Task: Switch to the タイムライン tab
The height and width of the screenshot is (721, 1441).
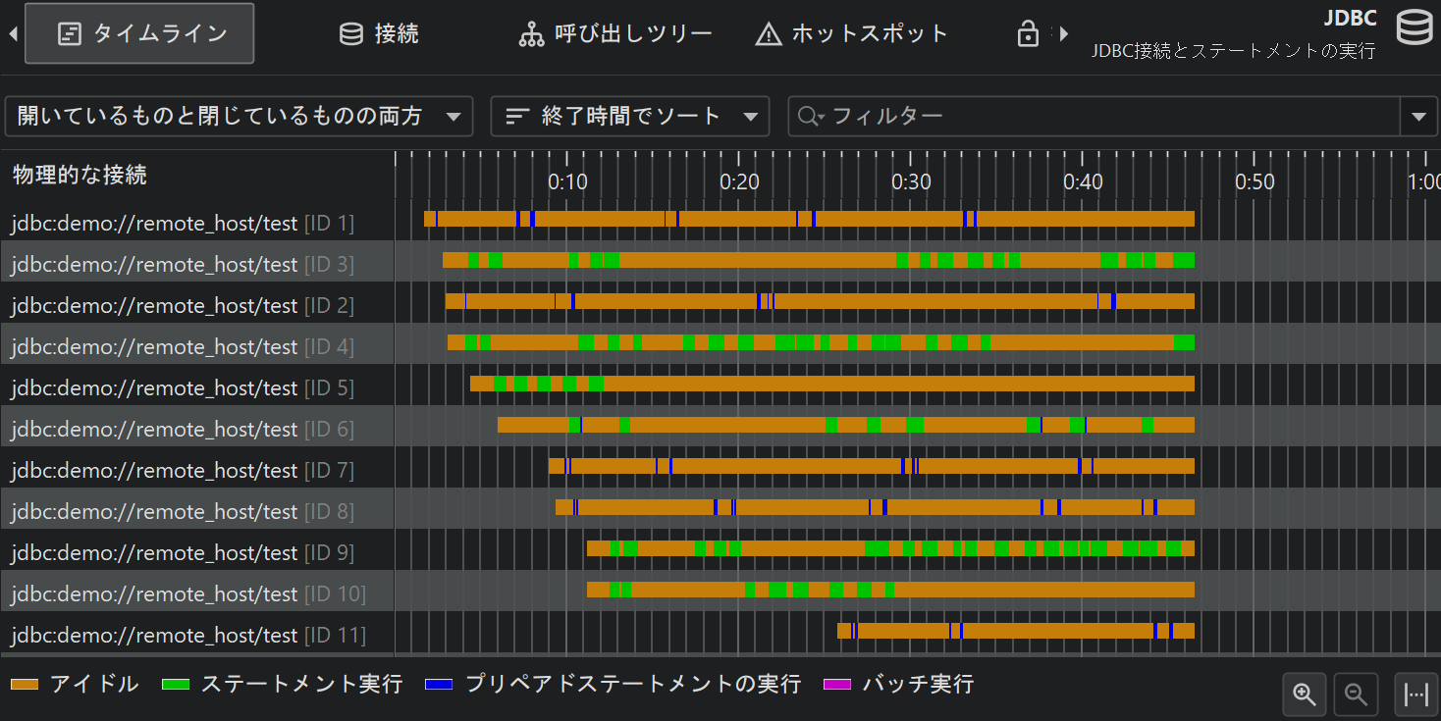Action: (x=139, y=33)
